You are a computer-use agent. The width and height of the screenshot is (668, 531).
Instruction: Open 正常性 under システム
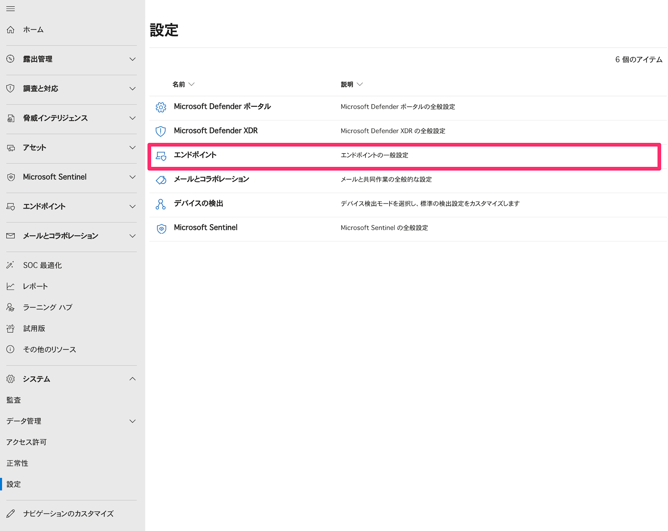coord(17,463)
